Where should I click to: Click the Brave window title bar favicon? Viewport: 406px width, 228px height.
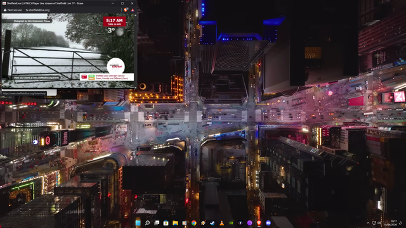click(x=4, y=3)
